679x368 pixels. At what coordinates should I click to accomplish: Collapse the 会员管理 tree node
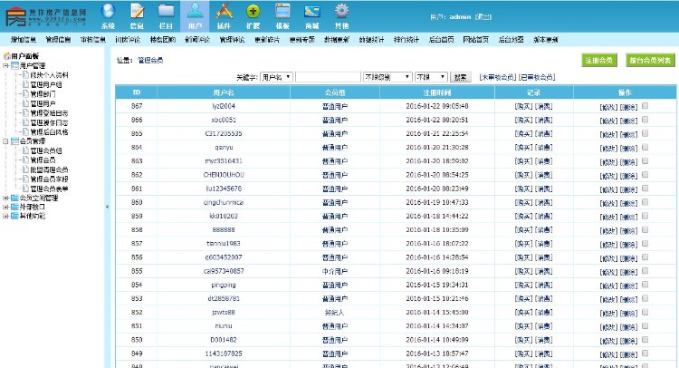5,141
